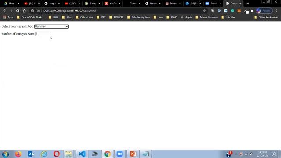
Task: Open Chrome's three-dot menu
Action: (x=277, y=11)
